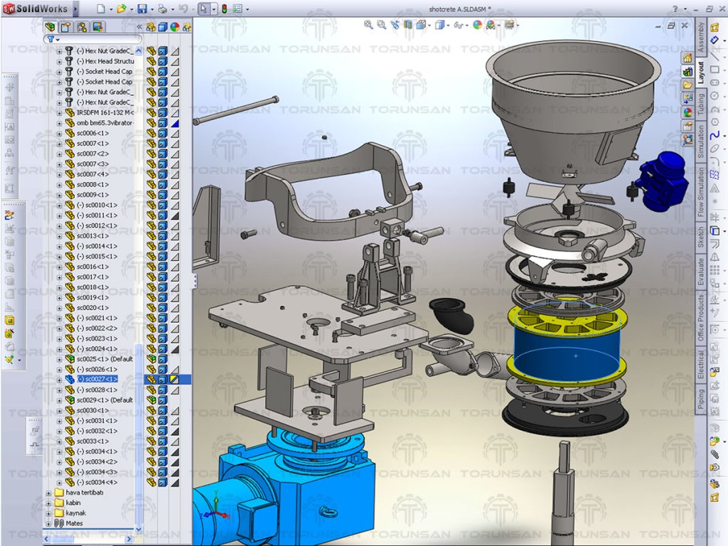Open the ConfigurationManager panel tab

82,27
